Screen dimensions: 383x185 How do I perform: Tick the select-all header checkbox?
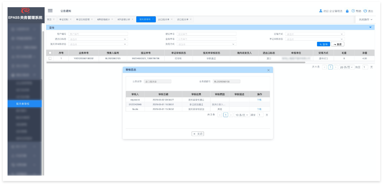click(x=50, y=53)
